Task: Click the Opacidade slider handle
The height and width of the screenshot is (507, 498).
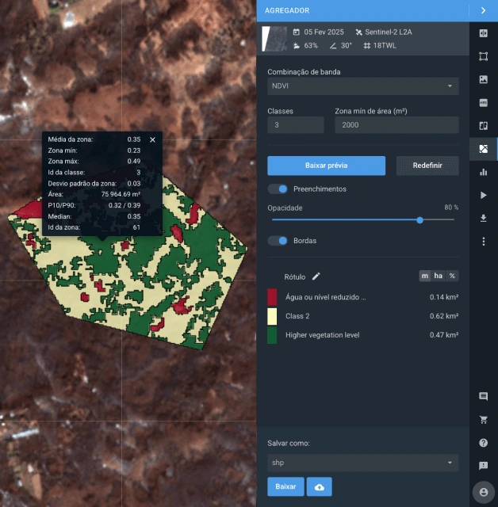Action: pyautogui.click(x=419, y=220)
